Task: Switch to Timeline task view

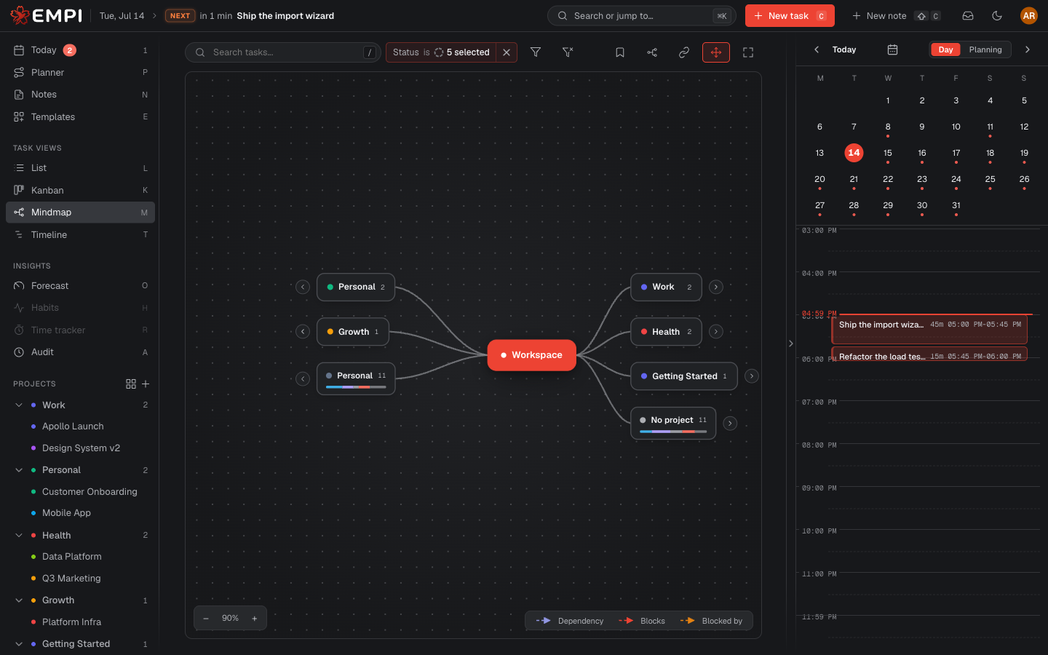Action: [x=80, y=235]
